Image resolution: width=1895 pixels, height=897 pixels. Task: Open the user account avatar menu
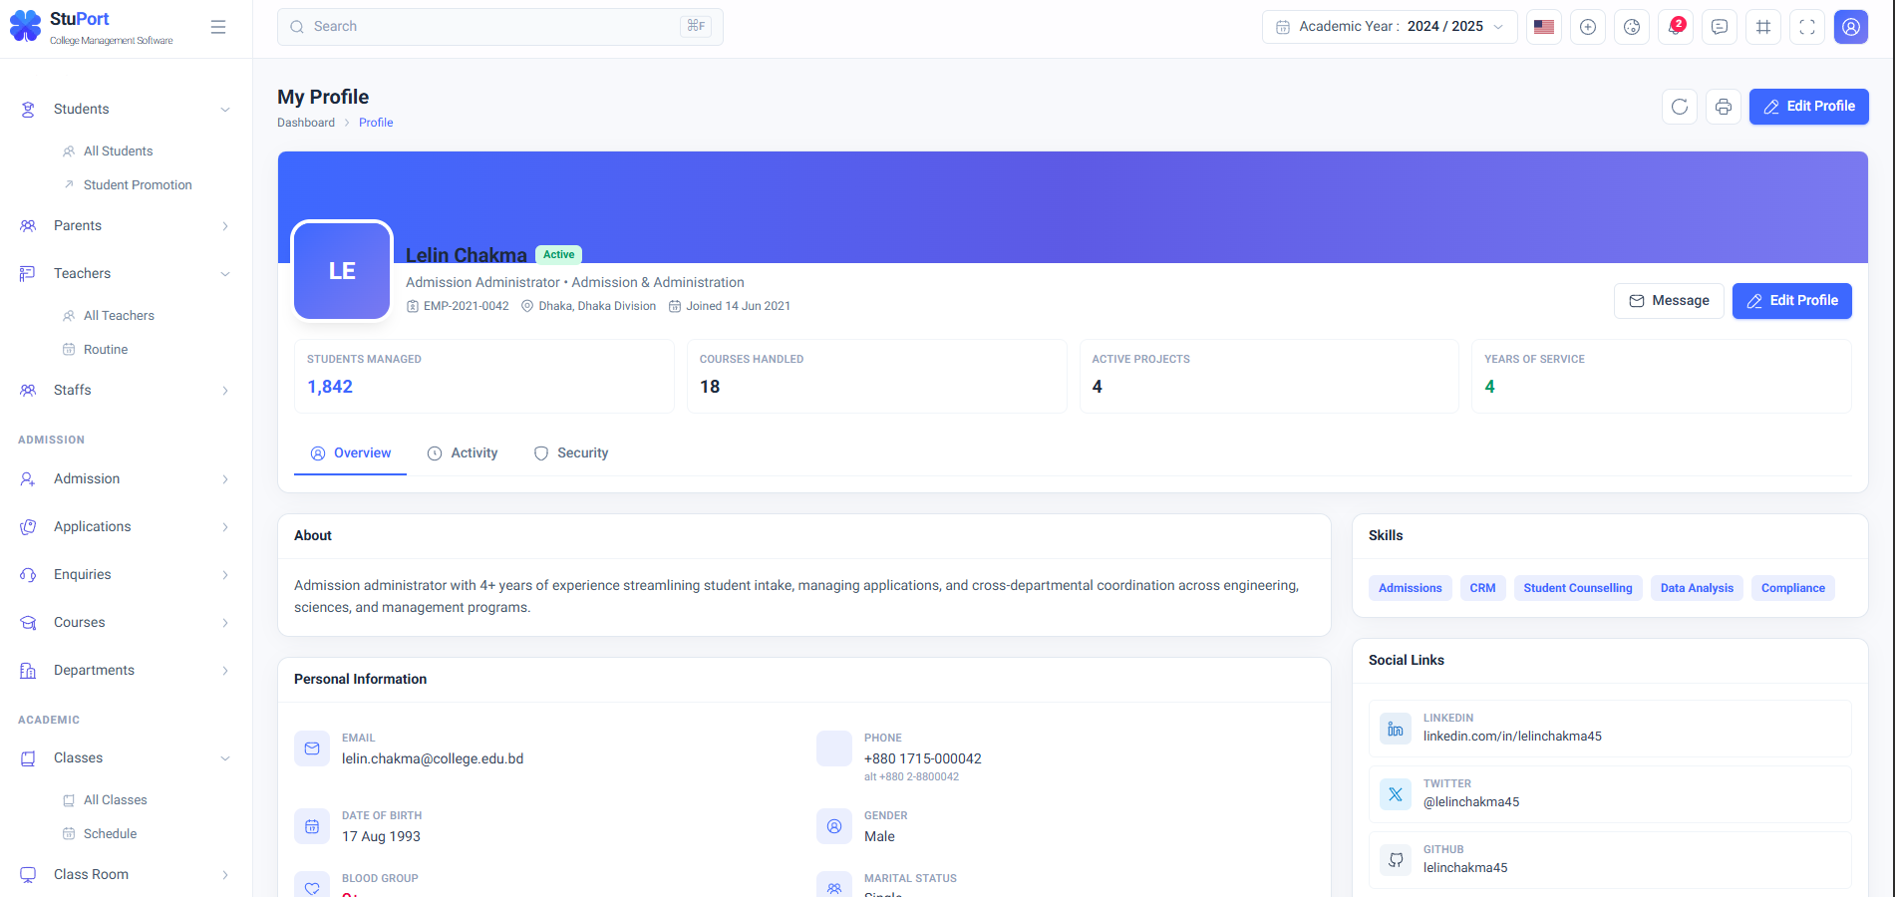click(x=1851, y=27)
